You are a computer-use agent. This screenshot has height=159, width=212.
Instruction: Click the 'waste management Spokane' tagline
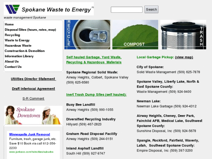tap(25, 18)
